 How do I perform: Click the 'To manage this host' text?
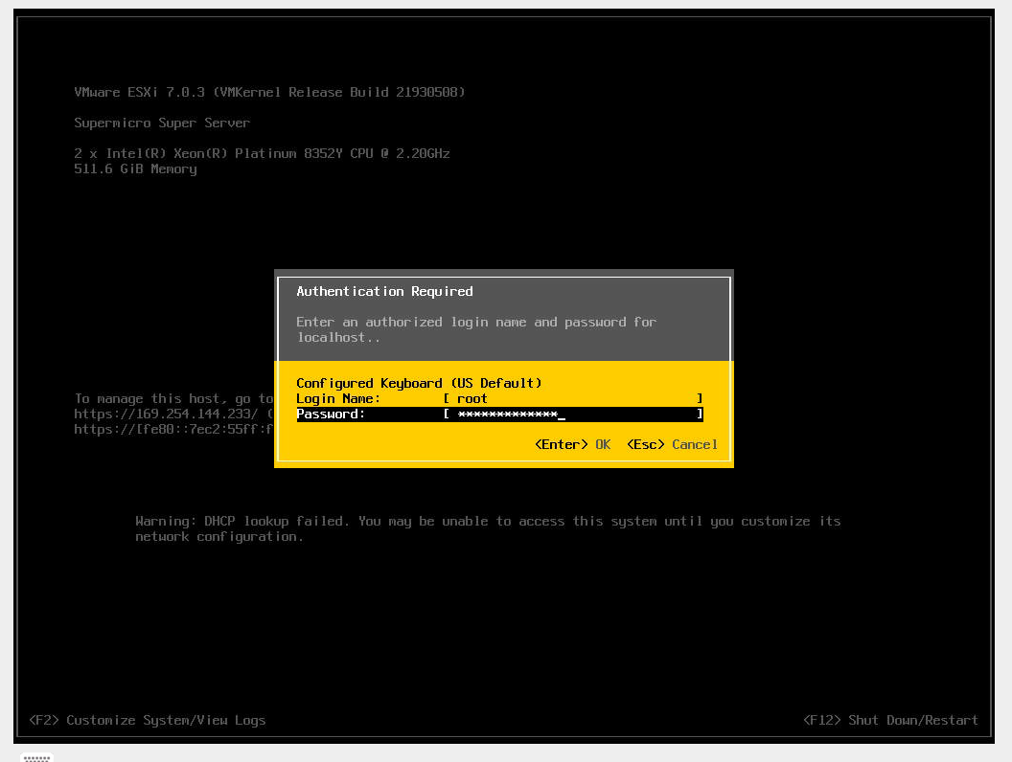173,398
